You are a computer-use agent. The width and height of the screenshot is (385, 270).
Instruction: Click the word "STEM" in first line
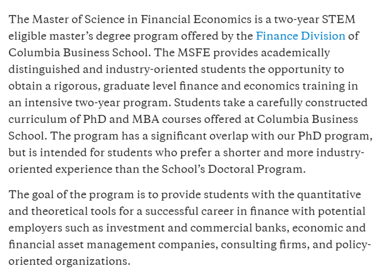tap(339, 20)
